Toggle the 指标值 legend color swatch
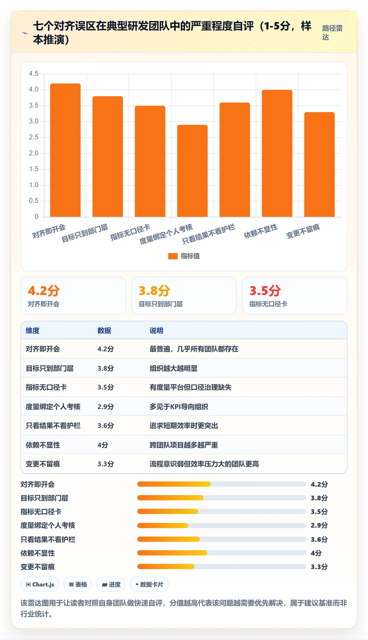Image resolution: width=368 pixels, height=640 pixels. pyautogui.click(x=173, y=256)
